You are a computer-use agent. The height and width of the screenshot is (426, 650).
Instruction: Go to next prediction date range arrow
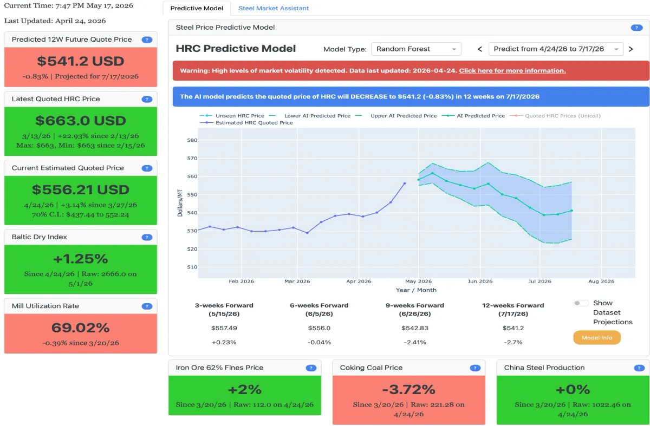[x=630, y=49]
